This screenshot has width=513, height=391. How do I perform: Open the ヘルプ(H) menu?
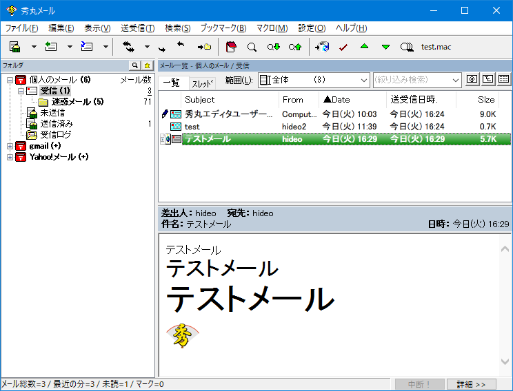pyautogui.click(x=351, y=28)
